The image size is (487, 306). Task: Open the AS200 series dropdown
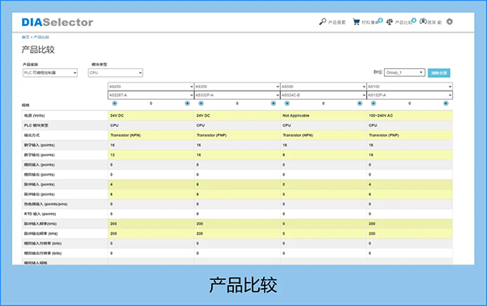point(151,87)
